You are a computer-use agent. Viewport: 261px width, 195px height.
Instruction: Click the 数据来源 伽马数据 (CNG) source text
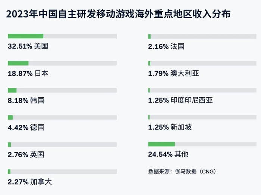[182, 171]
